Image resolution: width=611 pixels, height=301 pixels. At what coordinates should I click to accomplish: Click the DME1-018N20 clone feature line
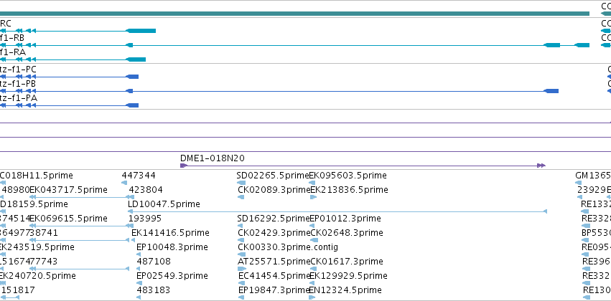pyautogui.click(x=363, y=166)
